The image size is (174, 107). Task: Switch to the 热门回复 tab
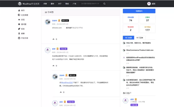(140, 38)
